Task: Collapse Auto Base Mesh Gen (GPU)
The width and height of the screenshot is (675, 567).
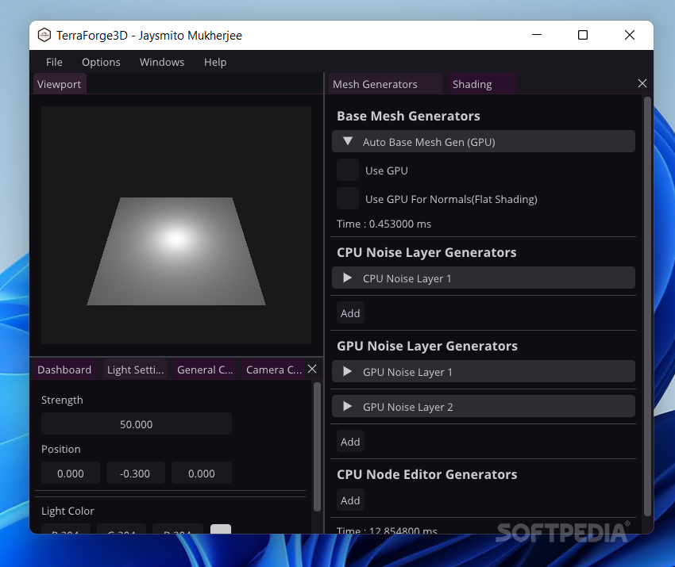Action: coord(484,141)
